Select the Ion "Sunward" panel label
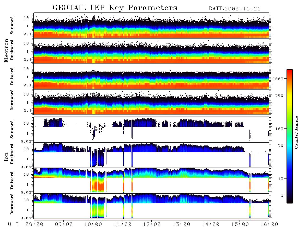Image resolution: width=298 pixels, height=229 pixels. (x=12, y=130)
